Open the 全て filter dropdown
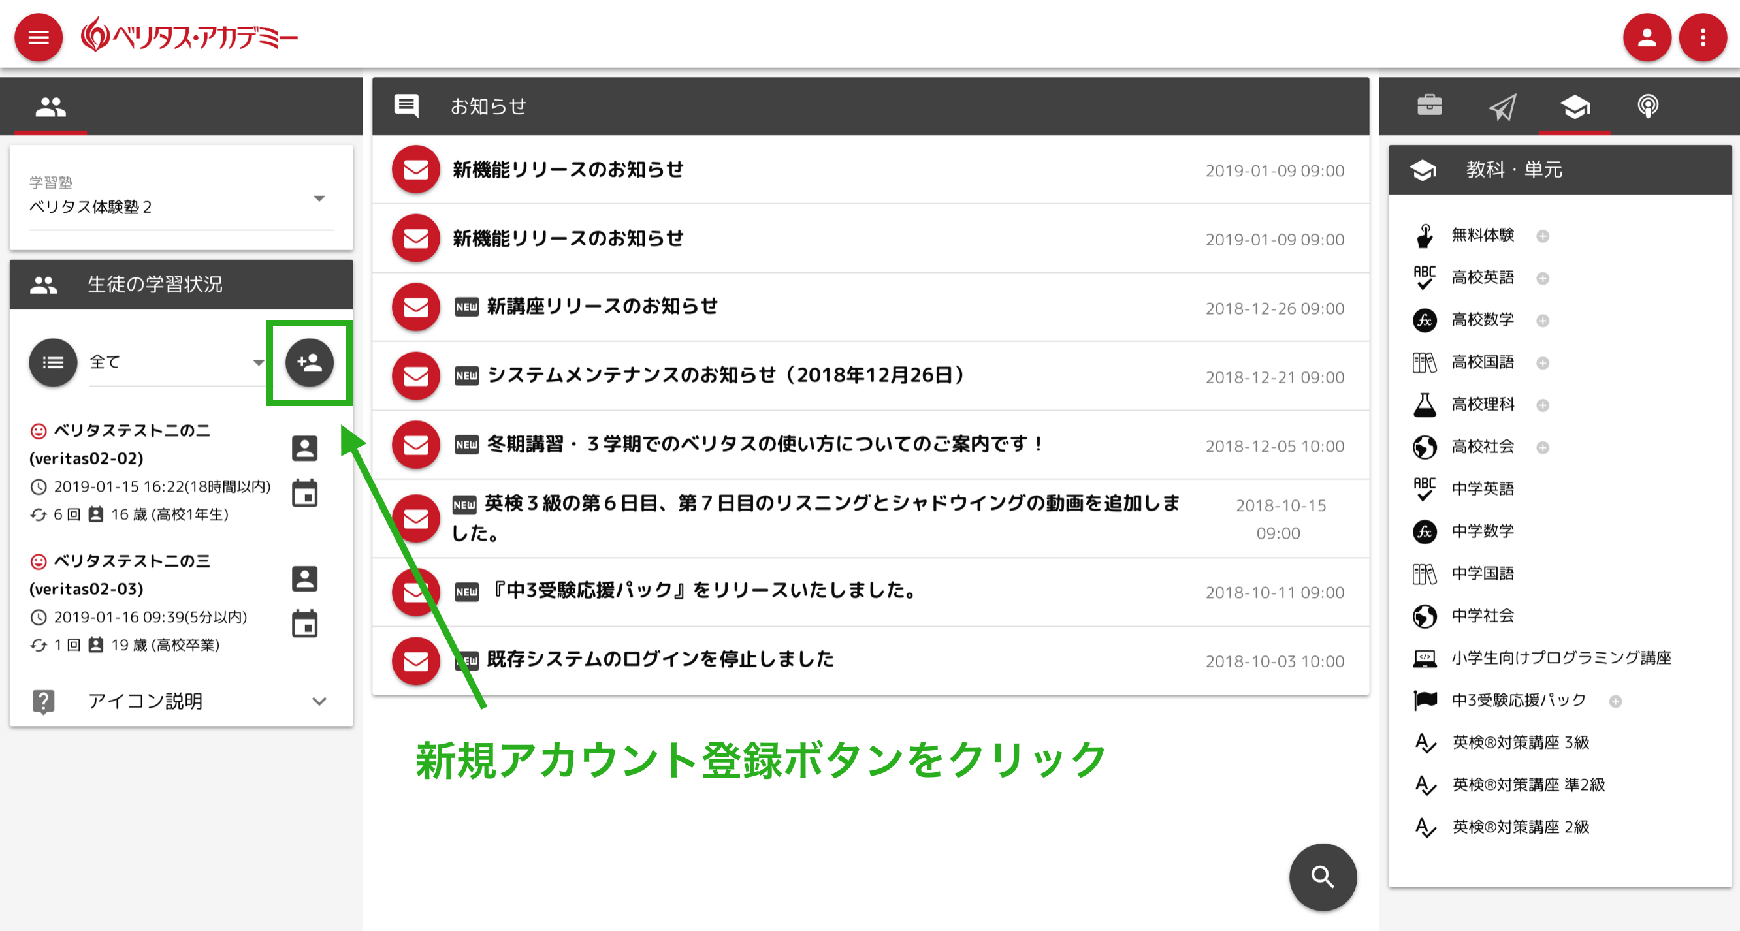1740x931 pixels. tap(177, 362)
